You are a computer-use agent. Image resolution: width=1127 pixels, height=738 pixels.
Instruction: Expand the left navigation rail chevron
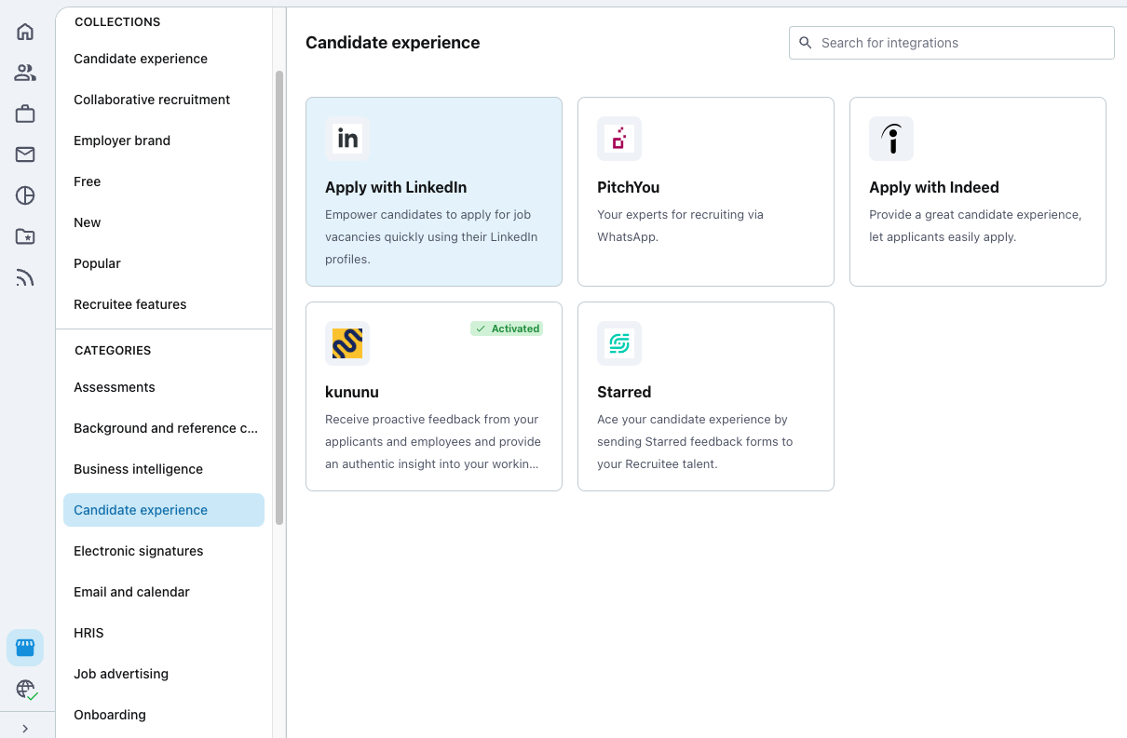pyautogui.click(x=25, y=728)
